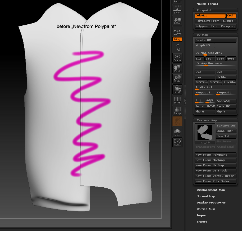The image size is (242, 231).
Task: Select the Rotate canvas tool
Action: [x=177, y=89]
